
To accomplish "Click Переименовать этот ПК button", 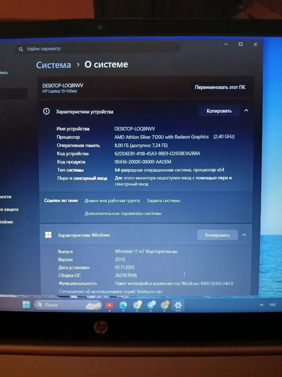I will coord(220,87).
